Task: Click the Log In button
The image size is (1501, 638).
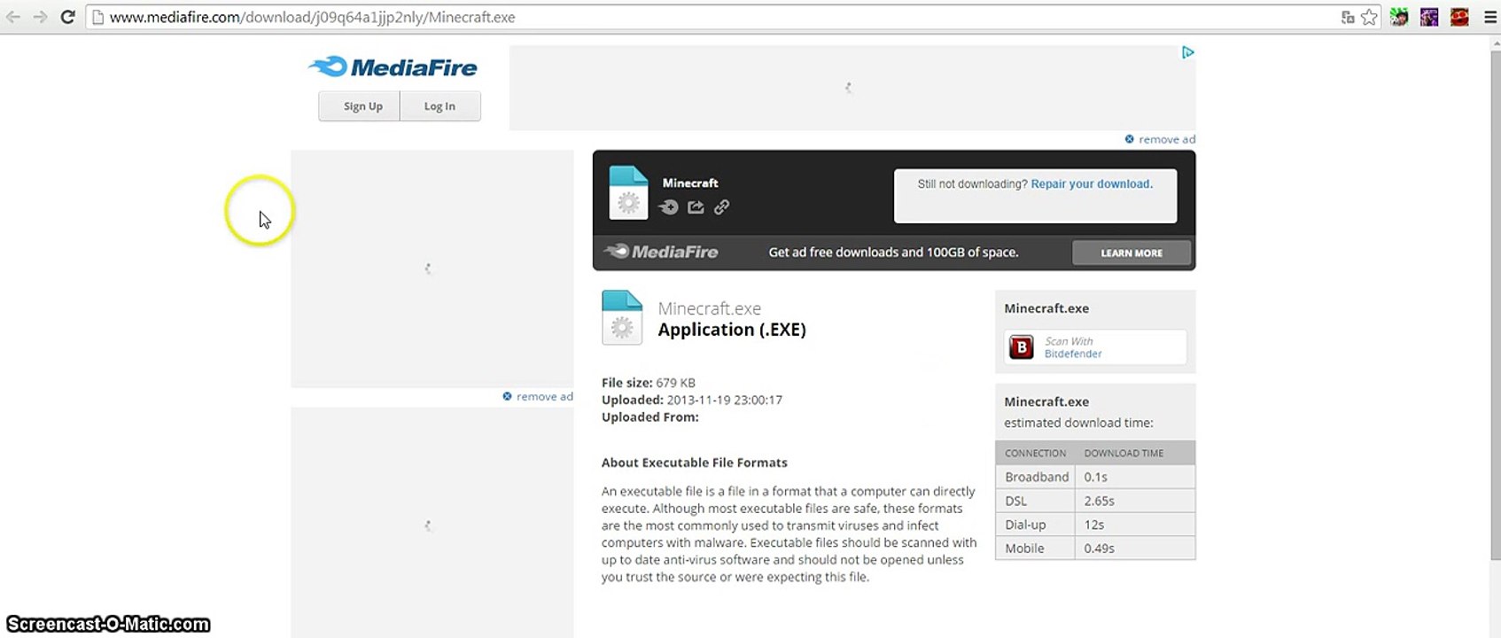Action: point(440,106)
